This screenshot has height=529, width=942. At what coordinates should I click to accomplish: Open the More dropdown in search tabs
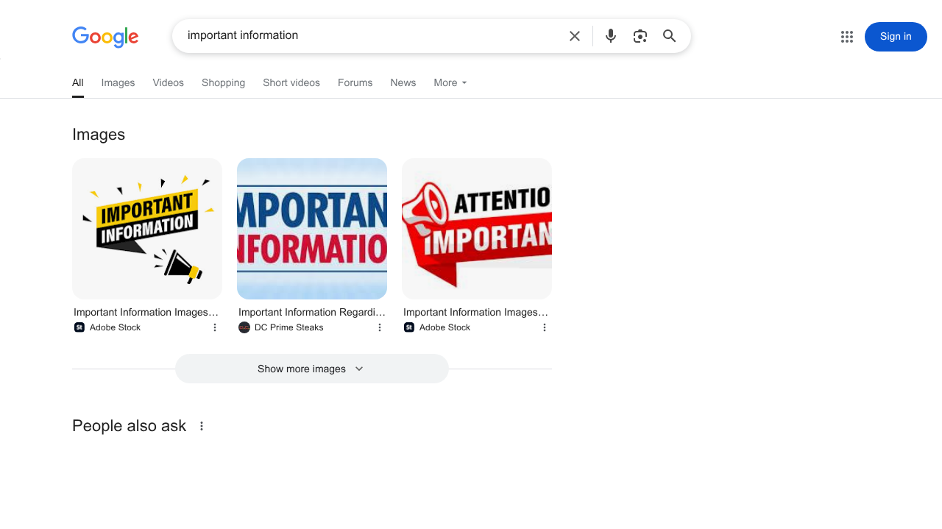pyautogui.click(x=450, y=82)
